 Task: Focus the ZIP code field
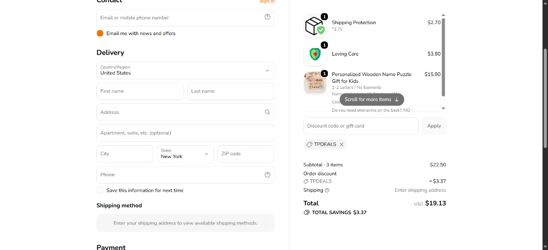[246, 154]
